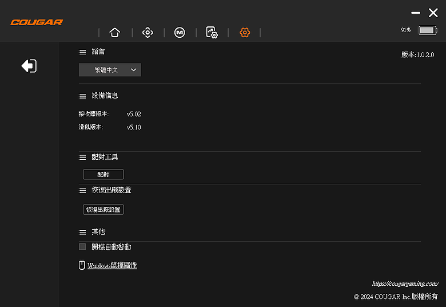The height and width of the screenshot is (307, 446).
Task: Click the 2024 COUGAR Inc. copyright text
Action: [396, 297]
